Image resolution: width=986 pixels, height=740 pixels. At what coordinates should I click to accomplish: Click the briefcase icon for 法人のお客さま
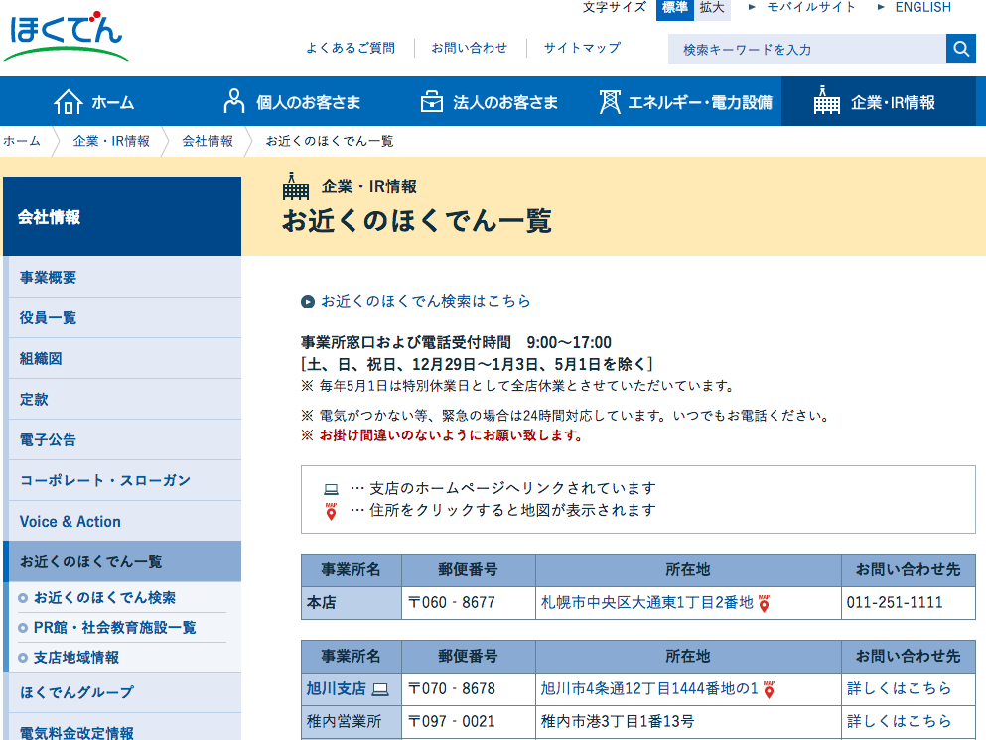[431, 102]
